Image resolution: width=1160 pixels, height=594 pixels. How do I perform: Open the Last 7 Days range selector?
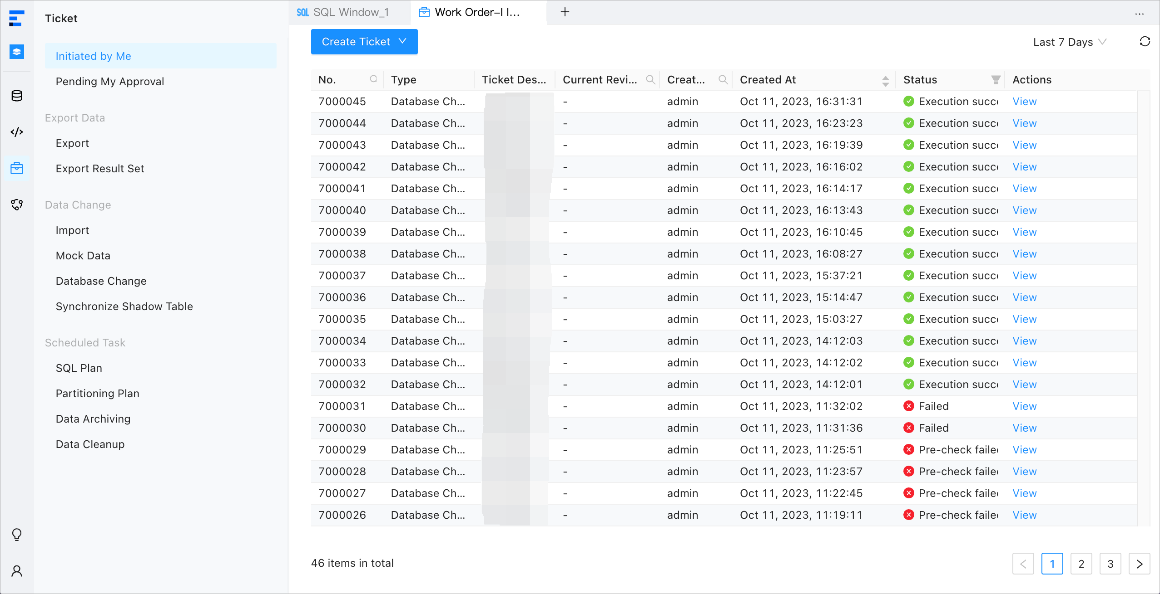click(1069, 42)
